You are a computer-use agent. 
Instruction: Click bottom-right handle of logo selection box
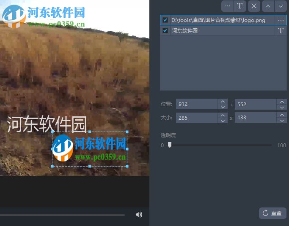click(127, 166)
